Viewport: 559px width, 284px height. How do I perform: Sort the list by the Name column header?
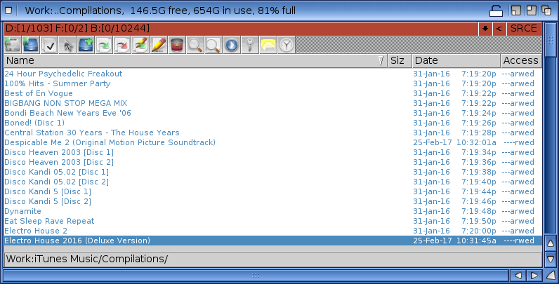point(195,61)
